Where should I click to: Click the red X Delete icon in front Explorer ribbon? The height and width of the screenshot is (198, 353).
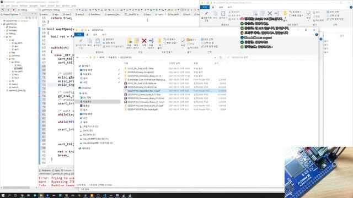point(144,41)
